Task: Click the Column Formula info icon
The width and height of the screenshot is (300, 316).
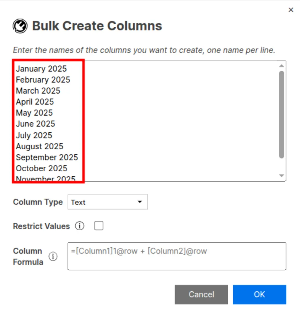Action: [53, 256]
